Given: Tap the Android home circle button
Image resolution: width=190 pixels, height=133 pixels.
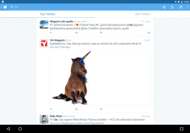Looking at the screenshot, I should coord(20,129).
